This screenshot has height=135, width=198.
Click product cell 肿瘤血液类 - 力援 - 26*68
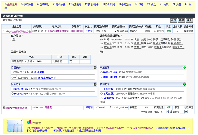(31, 61)
